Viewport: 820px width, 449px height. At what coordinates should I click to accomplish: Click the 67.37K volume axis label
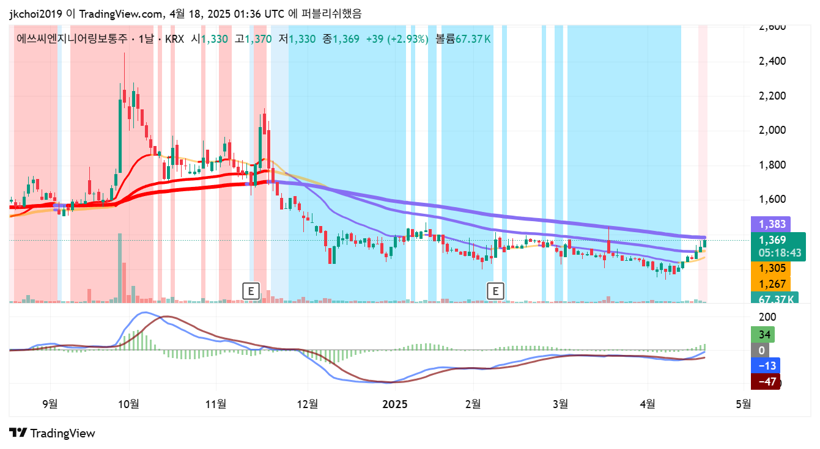pyautogui.click(x=775, y=299)
